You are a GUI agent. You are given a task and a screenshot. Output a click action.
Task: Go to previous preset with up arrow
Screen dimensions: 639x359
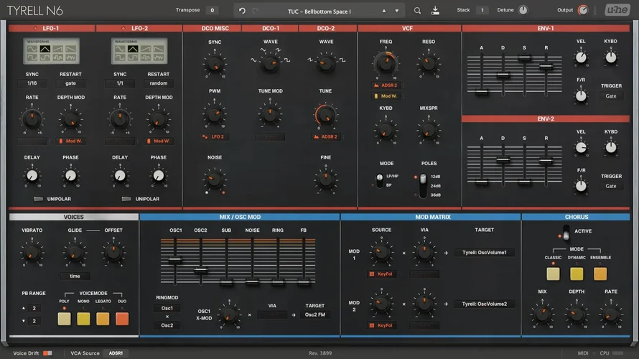[x=383, y=11]
